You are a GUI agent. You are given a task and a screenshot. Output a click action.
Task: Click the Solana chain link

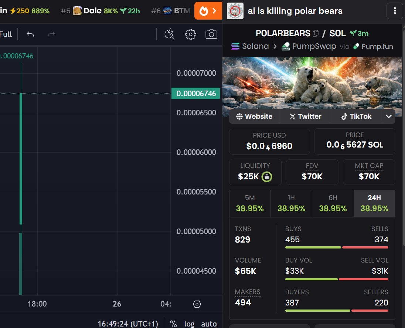point(250,46)
